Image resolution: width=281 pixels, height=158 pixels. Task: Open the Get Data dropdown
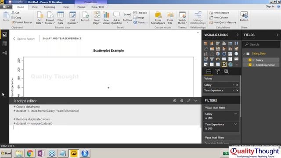40,22
